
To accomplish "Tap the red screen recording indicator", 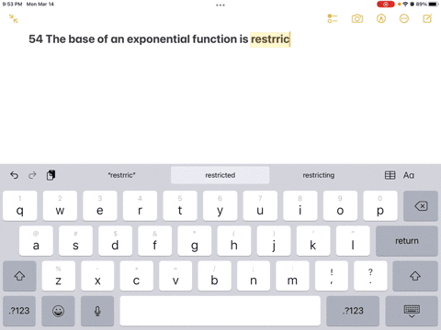I will [386, 4].
